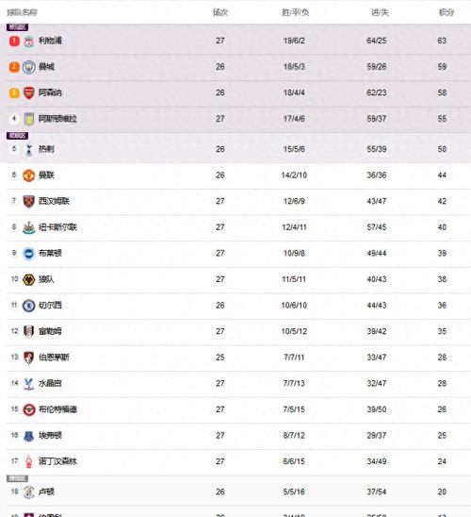Click the Aston Villa crest icon

point(28,119)
